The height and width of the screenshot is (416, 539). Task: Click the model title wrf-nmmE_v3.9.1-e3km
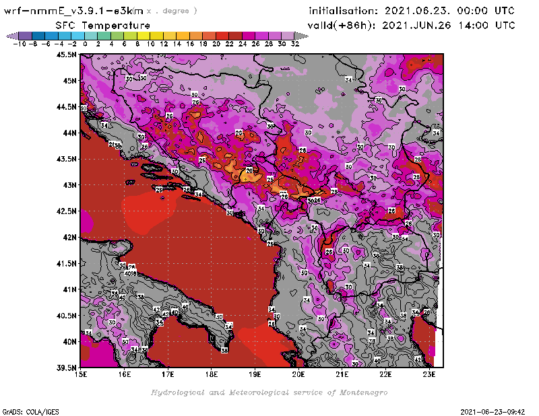click(73, 11)
